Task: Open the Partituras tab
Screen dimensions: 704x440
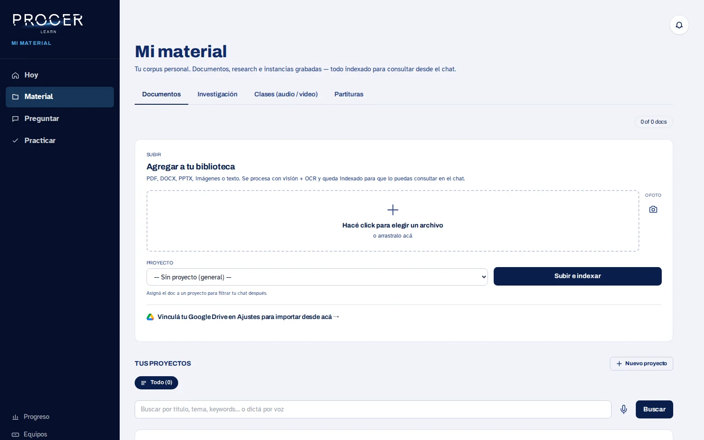Action: point(349,94)
